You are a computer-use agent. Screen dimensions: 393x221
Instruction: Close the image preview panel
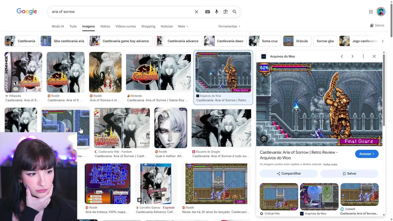point(374,56)
